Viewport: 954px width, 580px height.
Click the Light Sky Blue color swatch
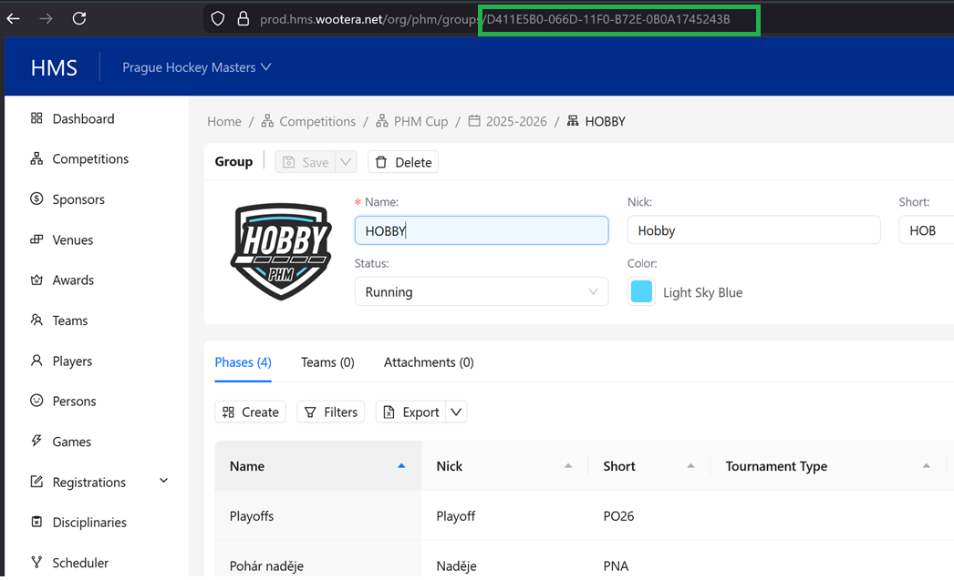(641, 292)
